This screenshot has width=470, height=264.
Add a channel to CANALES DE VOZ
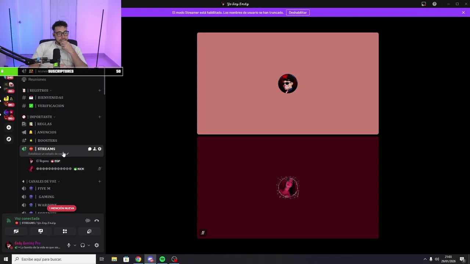(x=100, y=181)
